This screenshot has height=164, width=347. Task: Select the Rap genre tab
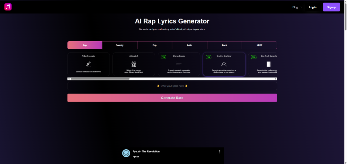(85, 45)
